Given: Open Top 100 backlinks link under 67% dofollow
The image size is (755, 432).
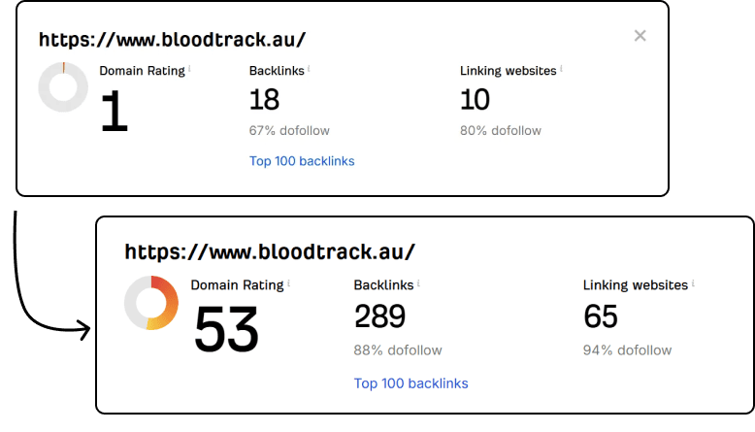Looking at the screenshot, I should (302, 161).
